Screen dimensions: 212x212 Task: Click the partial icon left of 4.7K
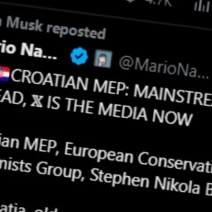(x=131, y=1)
